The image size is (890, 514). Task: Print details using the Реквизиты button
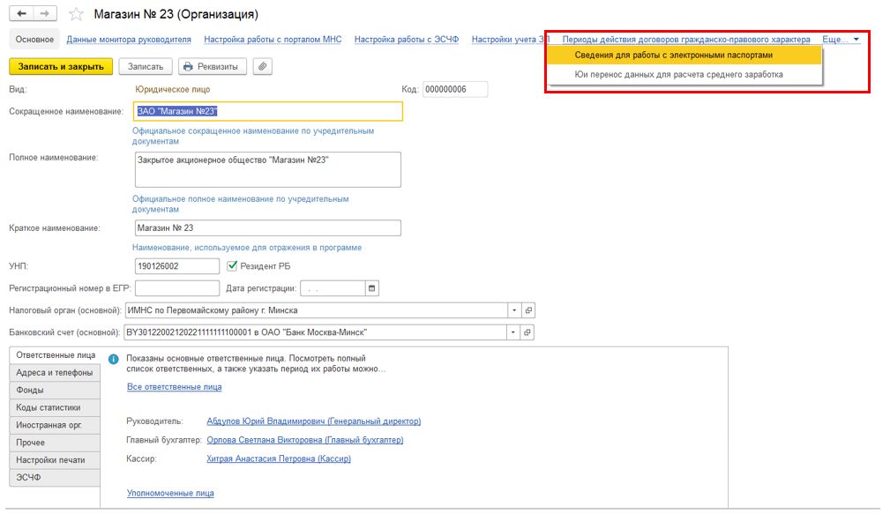[213, 66]
